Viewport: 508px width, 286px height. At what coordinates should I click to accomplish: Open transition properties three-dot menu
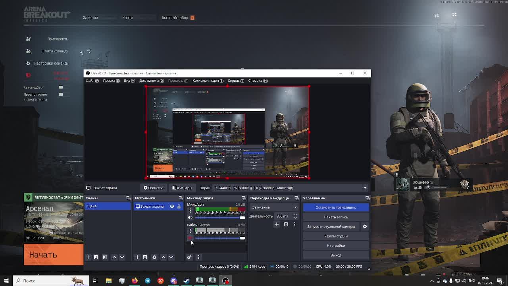[x=294, y=224]
